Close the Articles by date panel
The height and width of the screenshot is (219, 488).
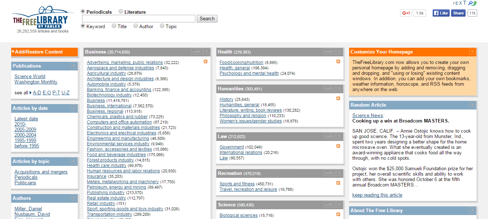73,108
